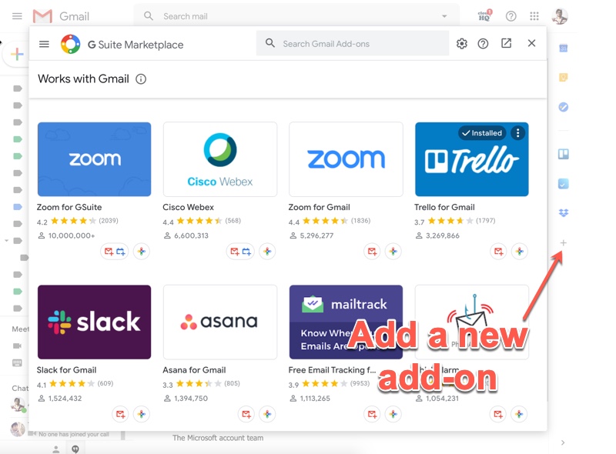Click the Slack for Gmail title
This screenshot has height=454, width=616.
(66, 370)
